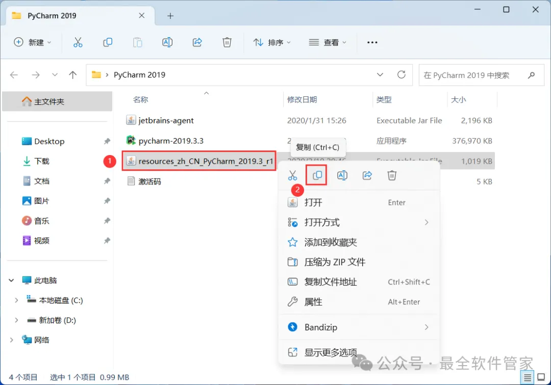Open the 排序 sort dropdown
The width and height of the screenshot is (551, 385).
point(272,42)
